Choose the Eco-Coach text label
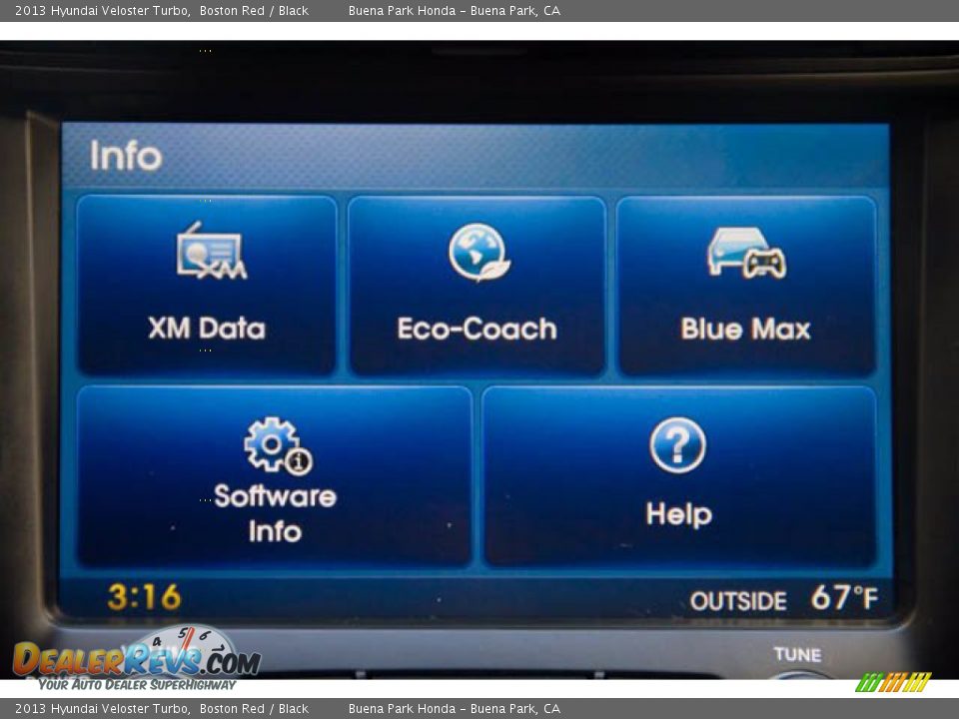The width and height of the screenshot is (959, 719). (477, 329)
